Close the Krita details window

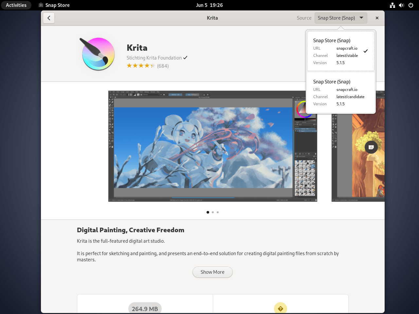(377, 18)
